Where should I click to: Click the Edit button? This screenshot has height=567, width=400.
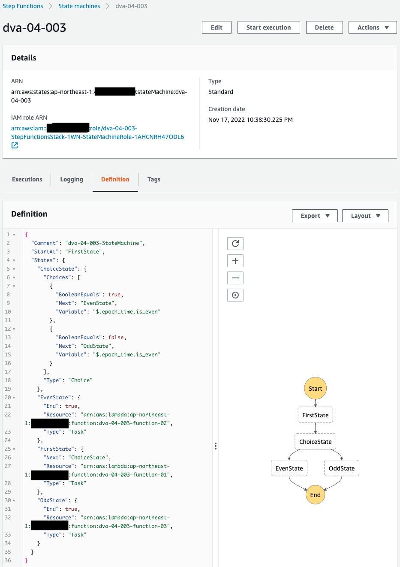[216, 27]
